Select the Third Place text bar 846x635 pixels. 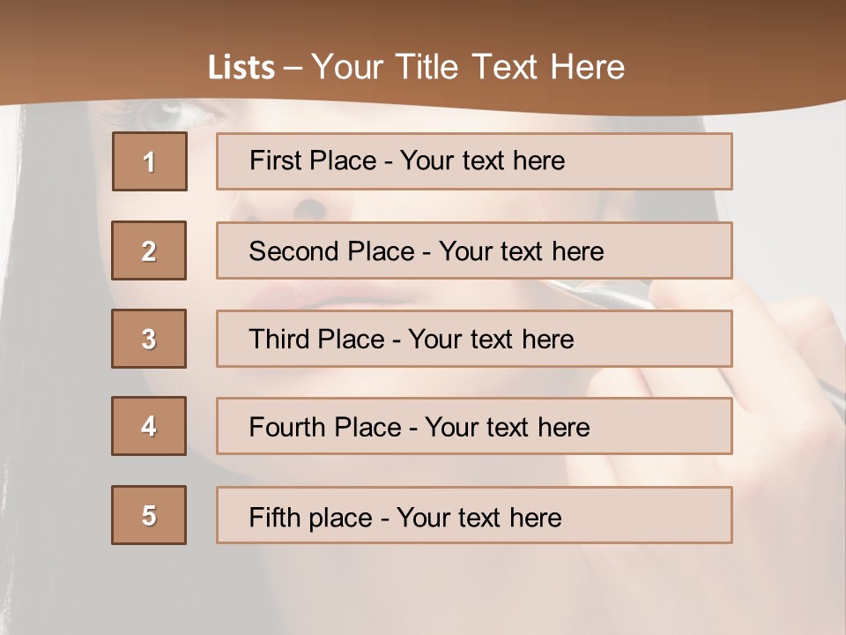[474, 339]
